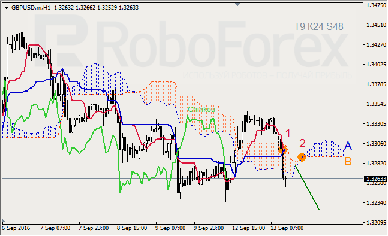This screenshot has height=236, width=388.
Task: Select the green Chinkou label
Action: click(x=201, y=110)
